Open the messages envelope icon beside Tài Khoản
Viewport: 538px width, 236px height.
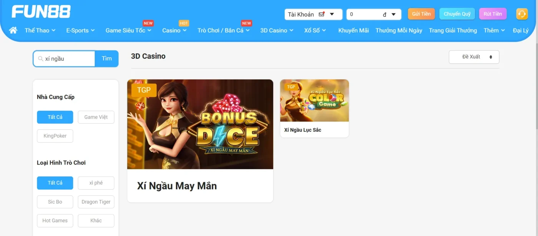322,14
